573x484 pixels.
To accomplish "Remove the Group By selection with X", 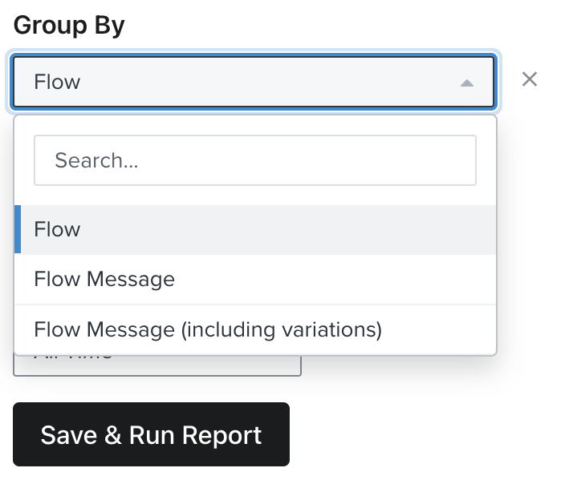I will point(530,79).
